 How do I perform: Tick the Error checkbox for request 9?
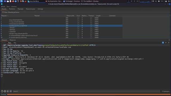78,35
